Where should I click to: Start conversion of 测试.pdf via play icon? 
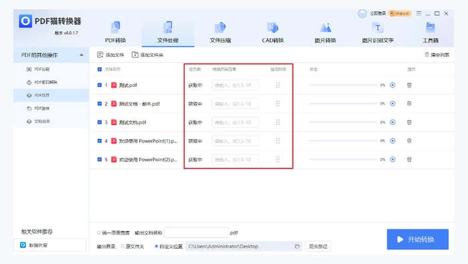point(393,85)
